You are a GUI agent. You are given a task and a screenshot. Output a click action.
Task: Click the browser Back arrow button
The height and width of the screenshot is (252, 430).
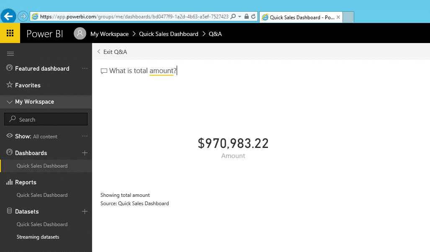tap(8, 16)
